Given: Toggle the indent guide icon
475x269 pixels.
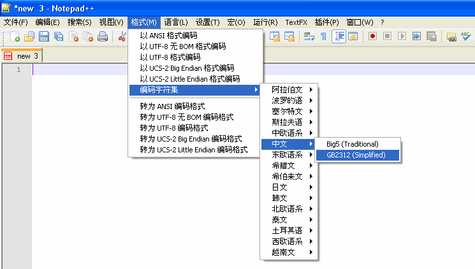Looking at the screenshot, I should point(339,37).
